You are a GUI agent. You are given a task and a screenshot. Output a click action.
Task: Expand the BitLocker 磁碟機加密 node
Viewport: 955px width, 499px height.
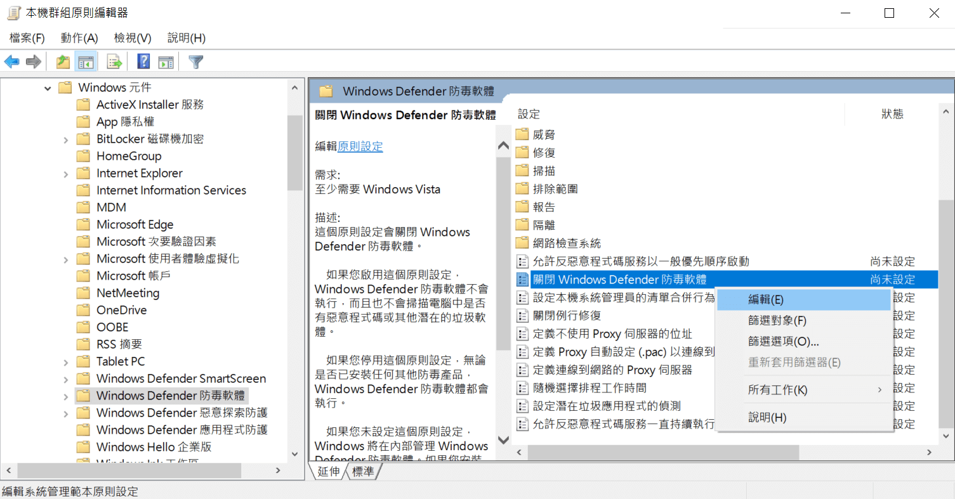coord(66,139)
